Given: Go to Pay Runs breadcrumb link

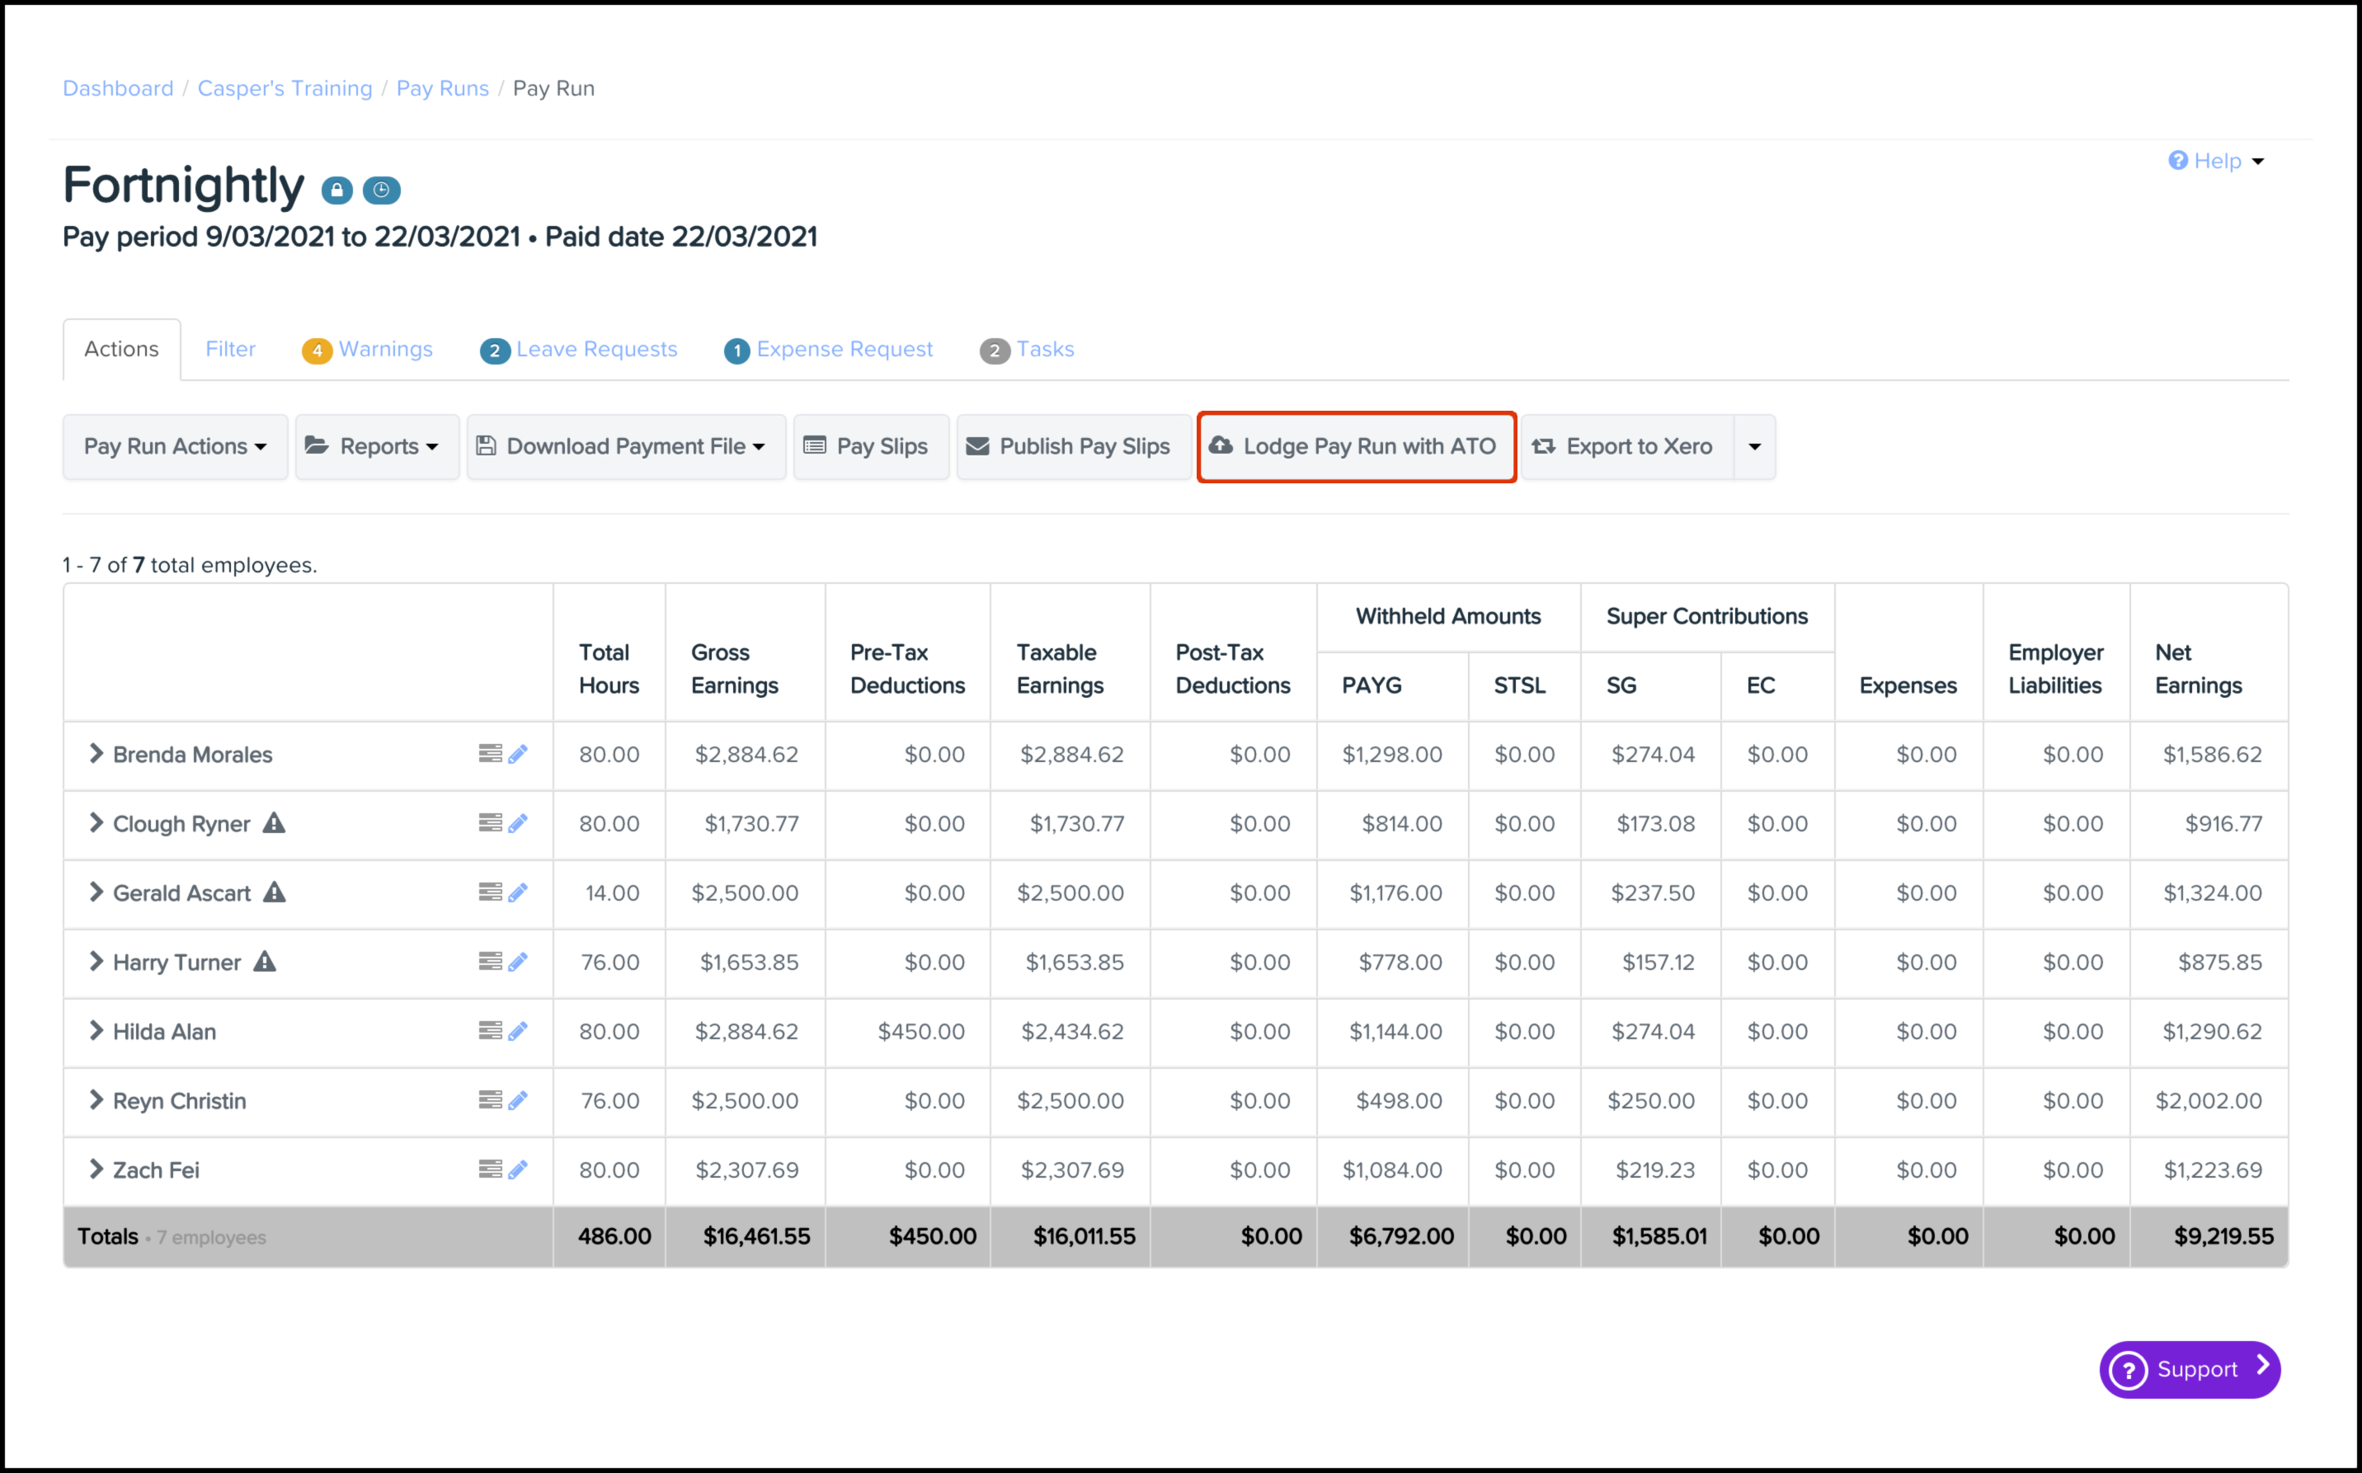Looking at the screenshot, I should click(442, 88).
